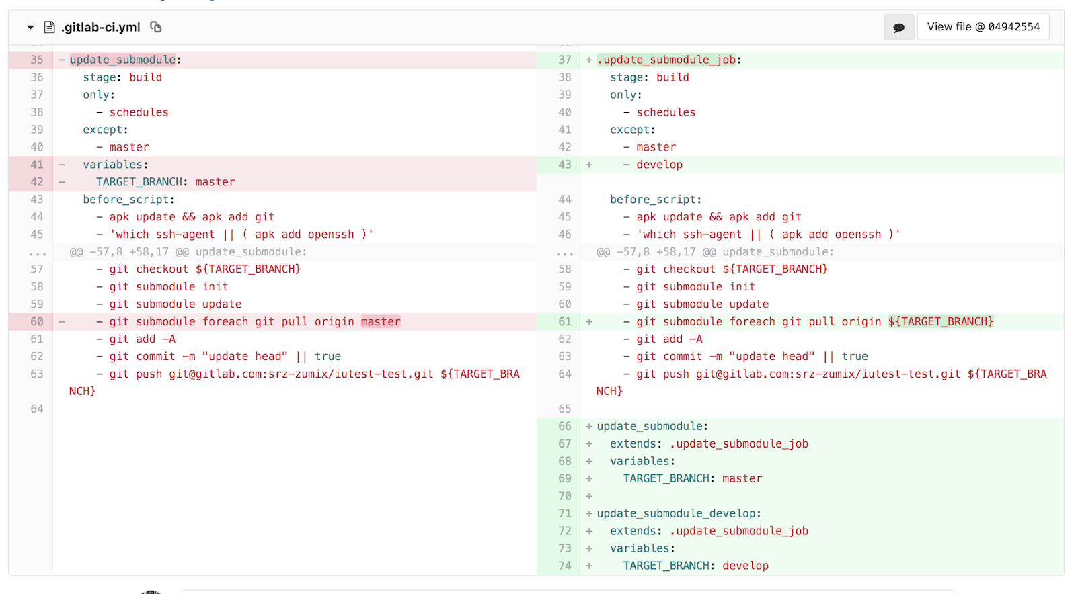The height and width of the screenshot is (594, 1076).
Task: Click new line number 66
Action: [565, 427]
